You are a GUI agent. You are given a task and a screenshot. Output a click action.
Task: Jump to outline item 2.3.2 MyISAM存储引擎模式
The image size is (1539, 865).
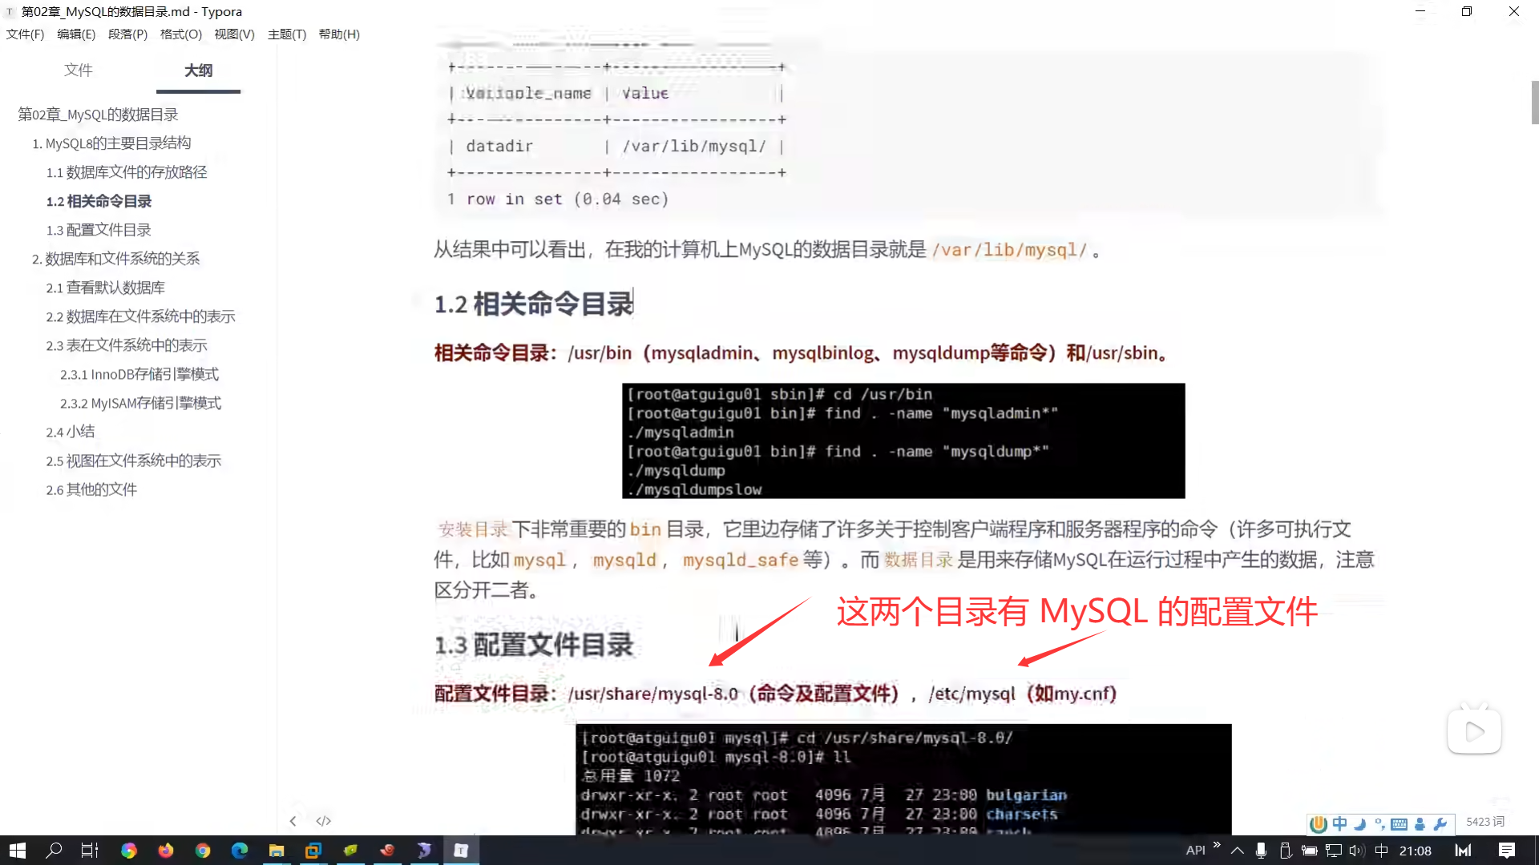[140, 403]
